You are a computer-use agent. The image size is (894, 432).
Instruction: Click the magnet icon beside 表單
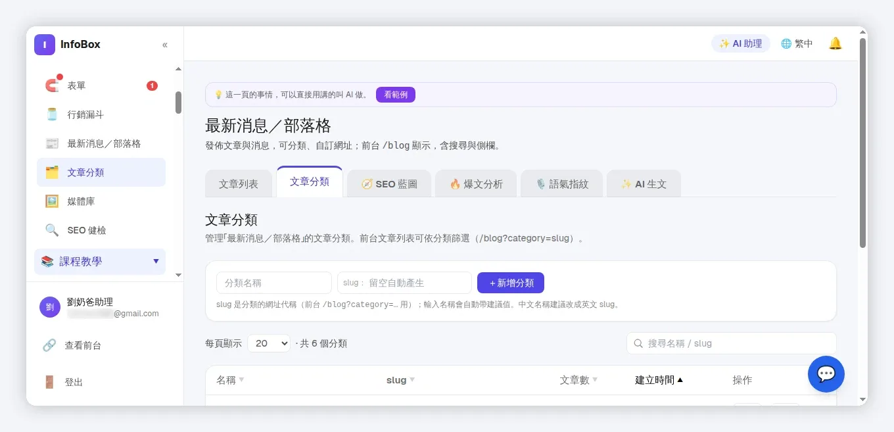tap(52, 85)
